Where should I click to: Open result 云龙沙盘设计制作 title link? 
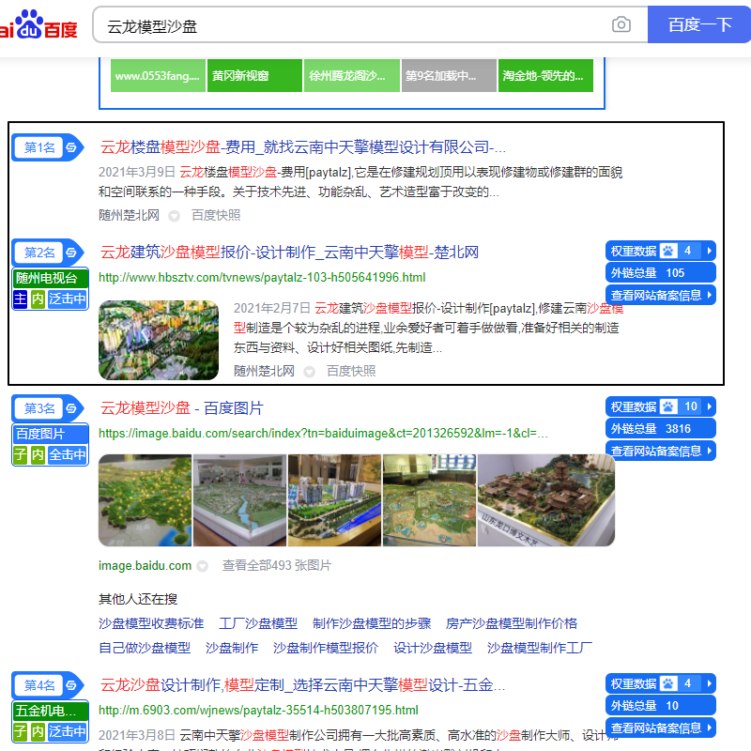pos(302,685)
